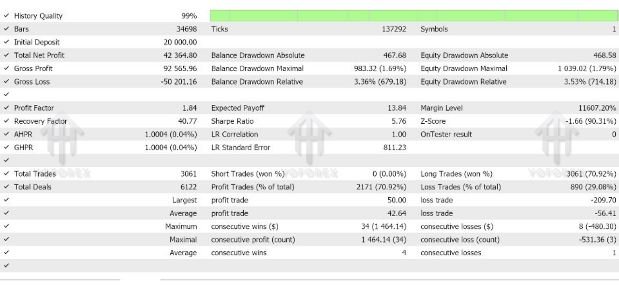Select the Margin Level value 11607.20%

592,108
